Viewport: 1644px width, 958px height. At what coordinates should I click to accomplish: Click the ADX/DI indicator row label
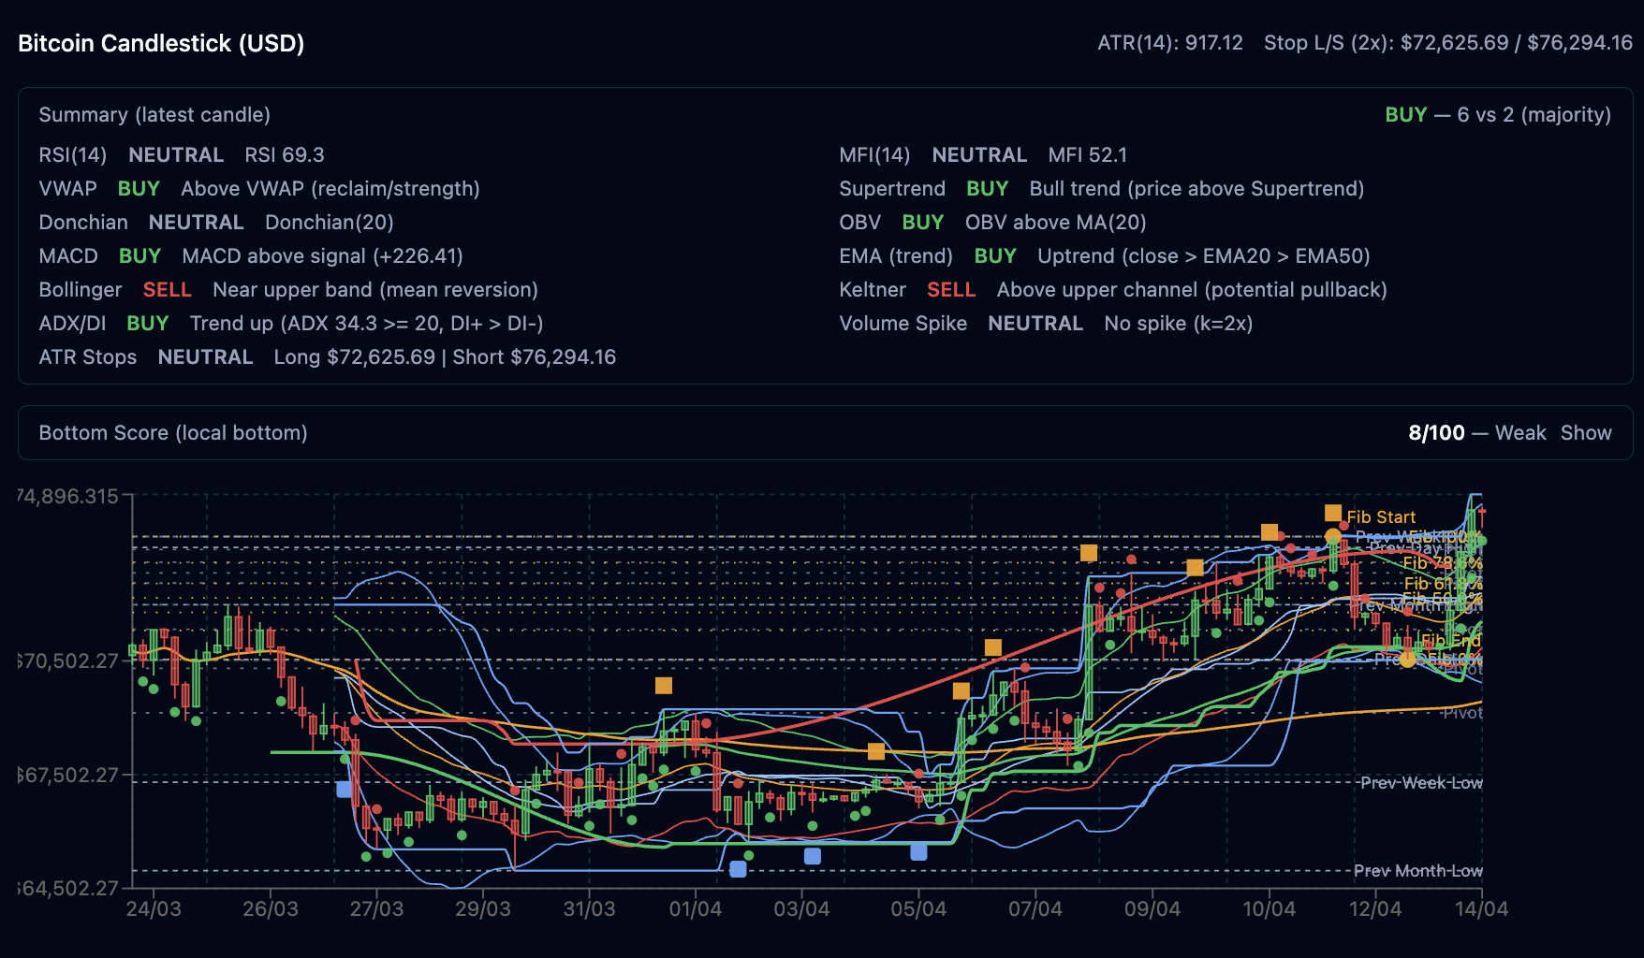pyautogui.click(x=73, y=324)
